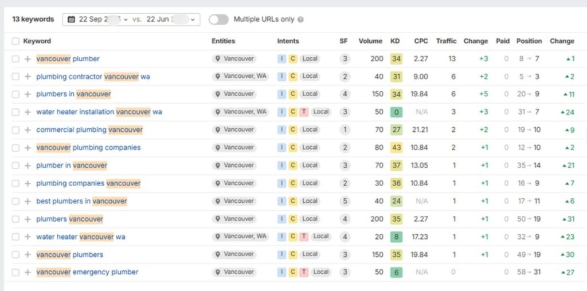This screenshot has width=587, height=291.
Task: Open the 'water heater vancouver wa' keyword link
Action: click(81, 237)
